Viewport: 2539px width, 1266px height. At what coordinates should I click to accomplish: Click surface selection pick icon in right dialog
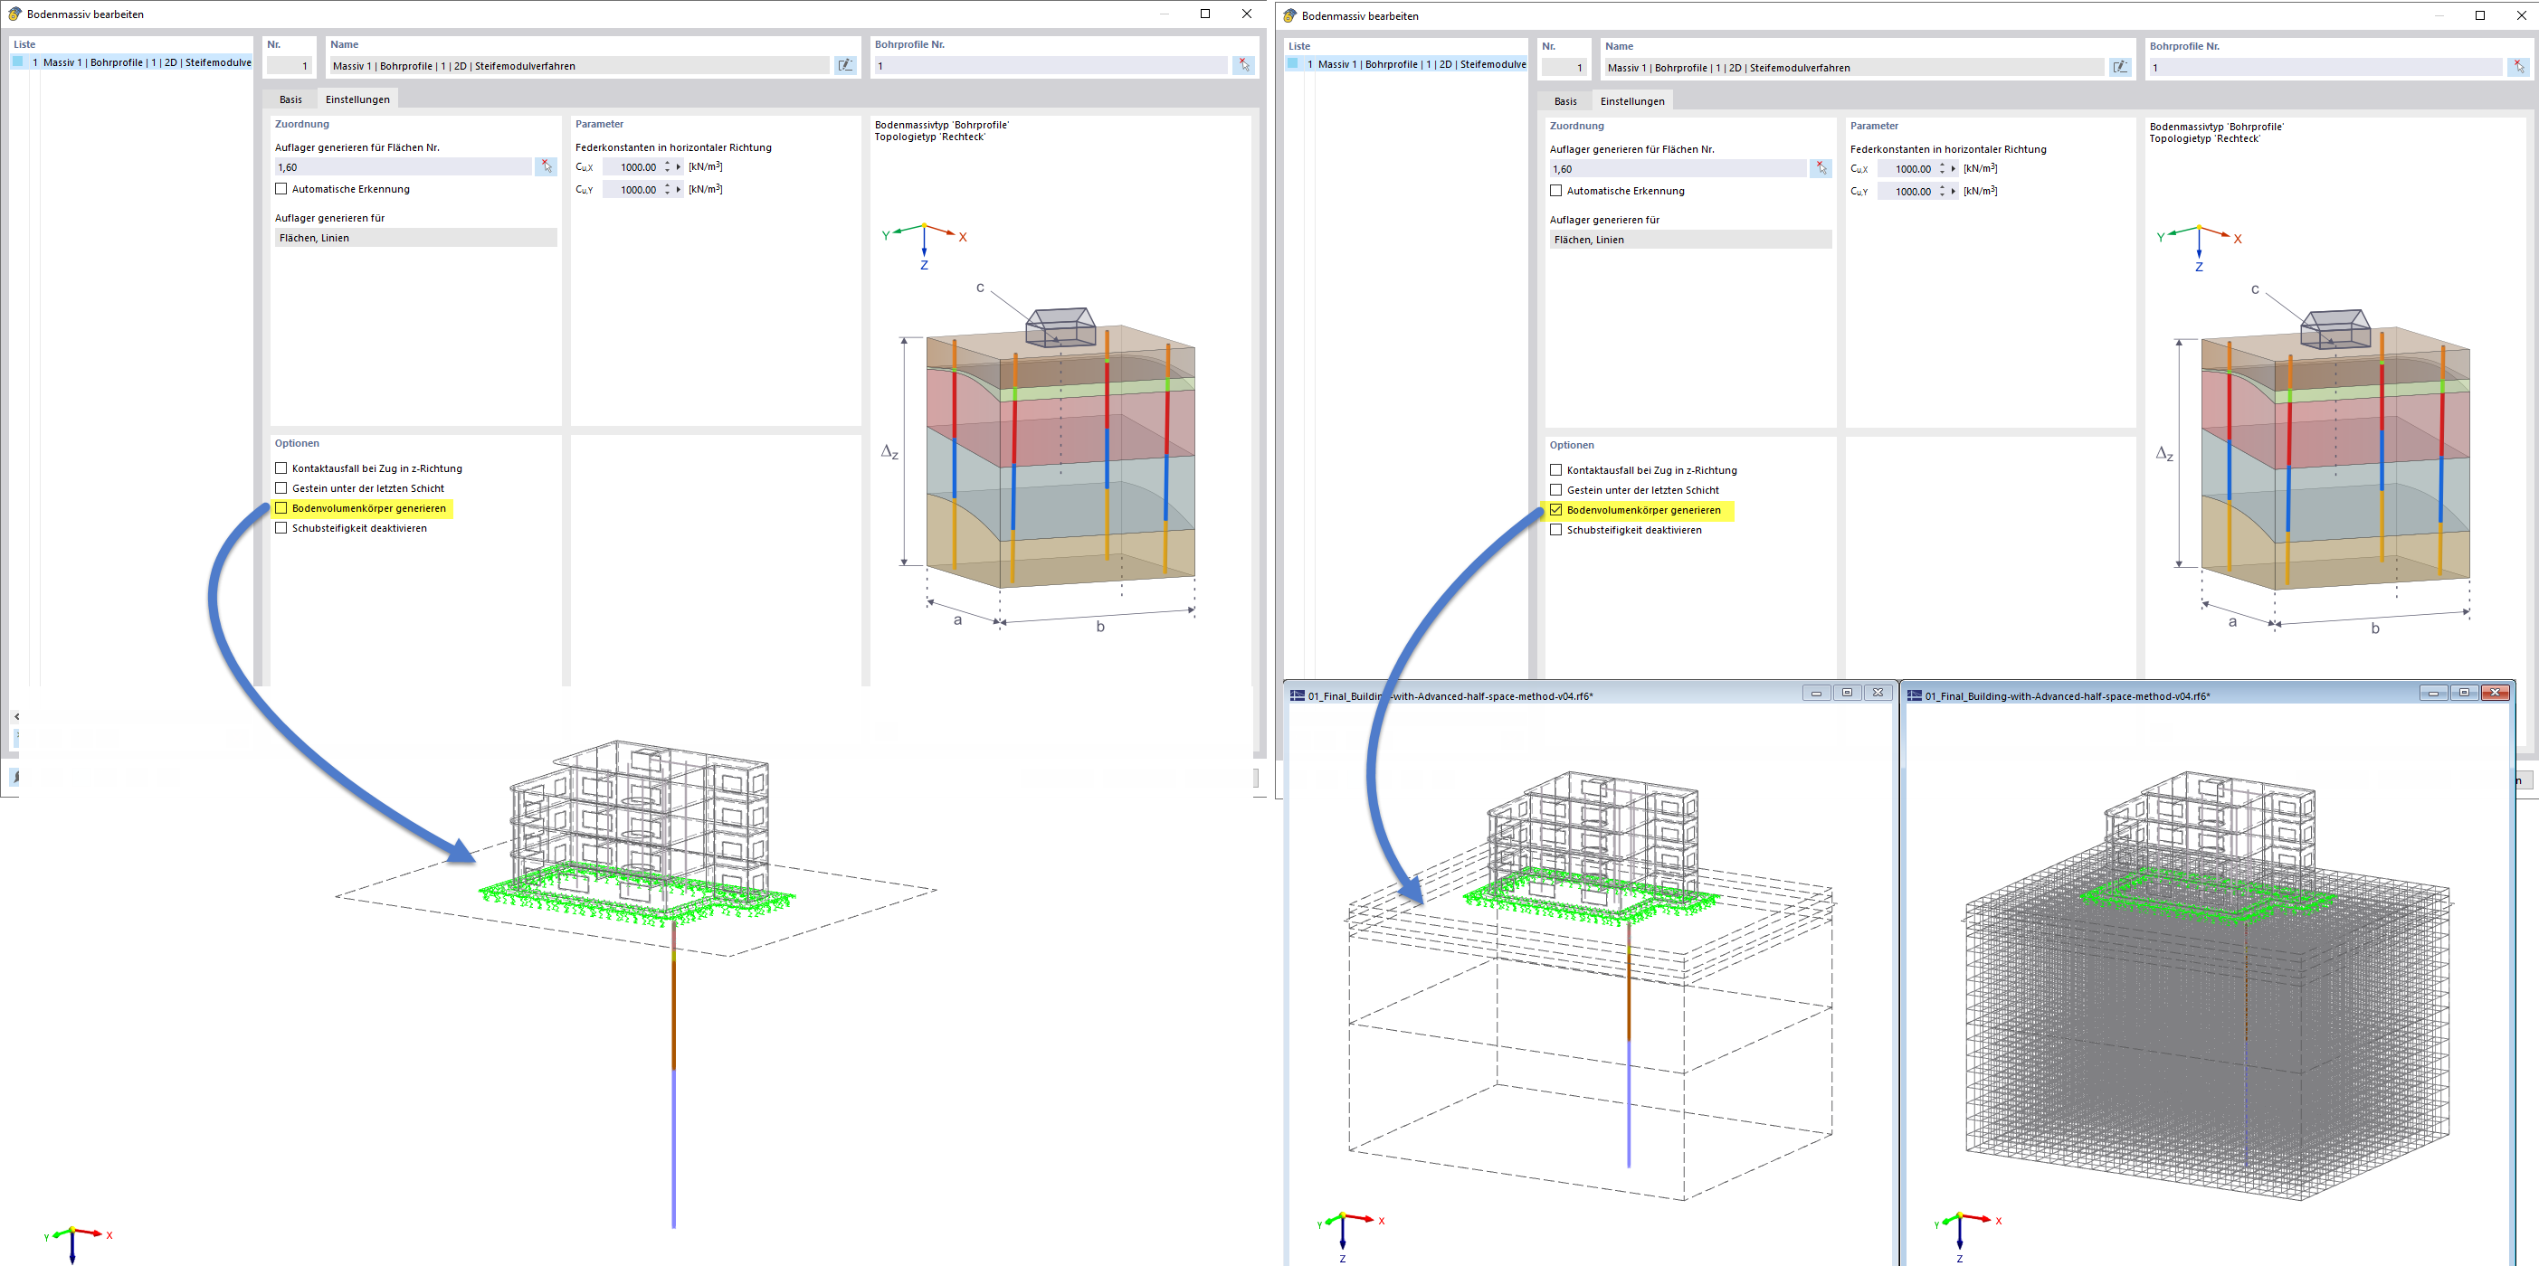(x=1821, y=169)
